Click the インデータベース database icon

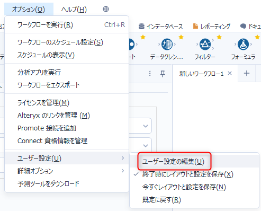[x=141, y=27]
